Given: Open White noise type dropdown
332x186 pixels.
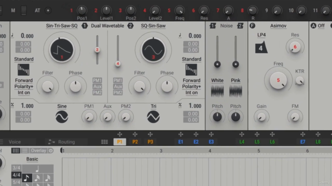Looking at the screenshot, I should pyautogui.click(x=217, y=81).
